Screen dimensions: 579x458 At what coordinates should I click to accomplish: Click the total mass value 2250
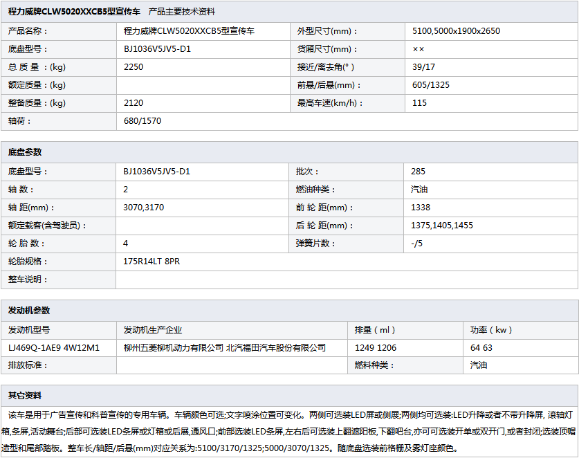click(134, 67)
